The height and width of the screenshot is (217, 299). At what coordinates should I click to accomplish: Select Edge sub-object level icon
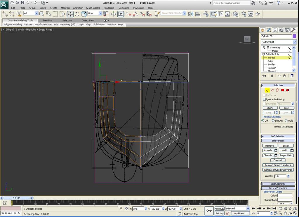(272, 90)
